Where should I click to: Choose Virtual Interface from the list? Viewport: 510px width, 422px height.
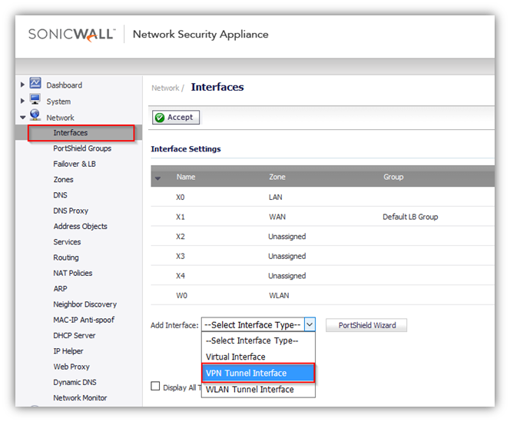click(x=235, y=357)
